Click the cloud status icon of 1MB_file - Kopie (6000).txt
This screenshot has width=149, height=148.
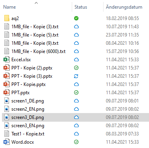tap(76, 51)
